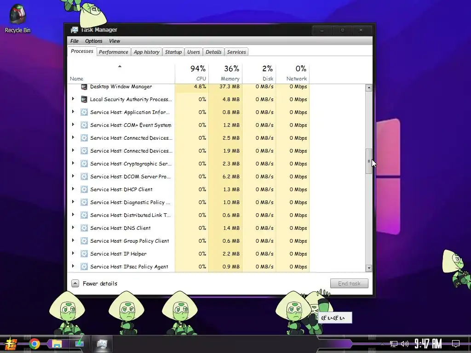
Task: Click the 37.3 MB memory value
Action: pos(230,86)
